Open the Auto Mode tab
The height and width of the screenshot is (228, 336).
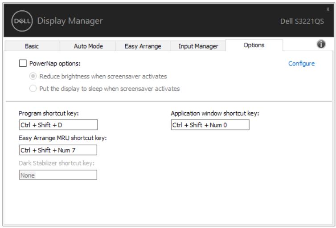click(x=88, y=46)
